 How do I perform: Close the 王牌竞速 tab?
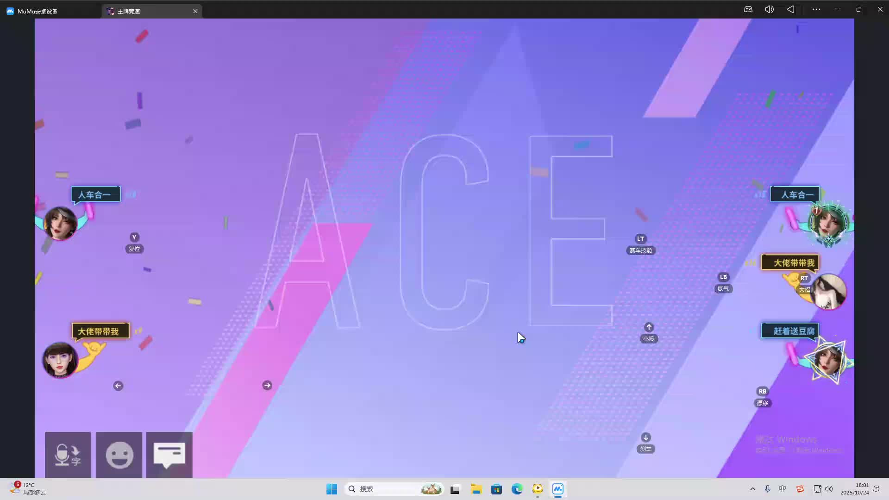tap(195, 11)
